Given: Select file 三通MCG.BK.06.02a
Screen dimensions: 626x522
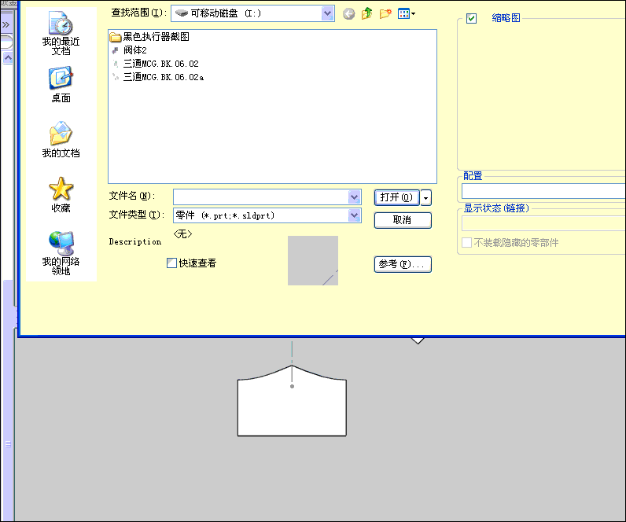Looking at the screenshot, I should point(158,77).
